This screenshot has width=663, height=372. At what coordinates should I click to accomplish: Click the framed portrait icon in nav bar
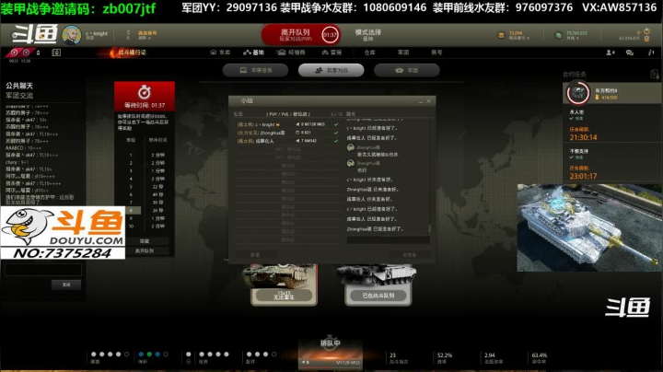tap(56, 52)
